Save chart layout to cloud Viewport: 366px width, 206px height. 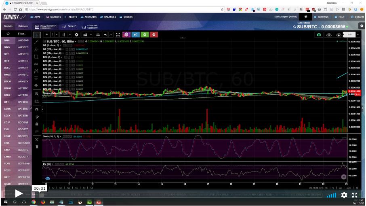pyautogui.click(x=339, y=35)
